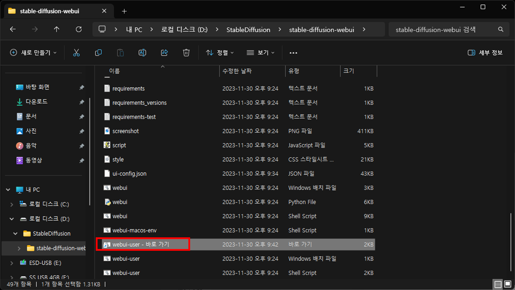The image size is (515, 290).
Task: Expand ESD-USB (E:) tree node
Action: pyautogui.click(x=12, y=263)
